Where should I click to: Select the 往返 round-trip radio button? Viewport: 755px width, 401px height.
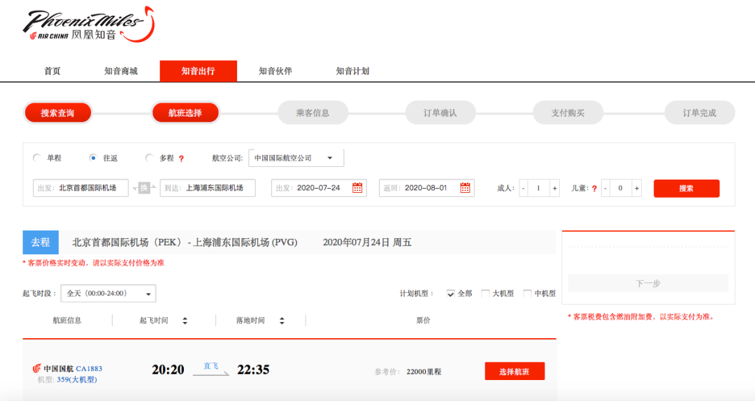93,158
